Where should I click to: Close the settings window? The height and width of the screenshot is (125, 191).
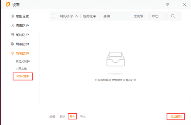184,5
